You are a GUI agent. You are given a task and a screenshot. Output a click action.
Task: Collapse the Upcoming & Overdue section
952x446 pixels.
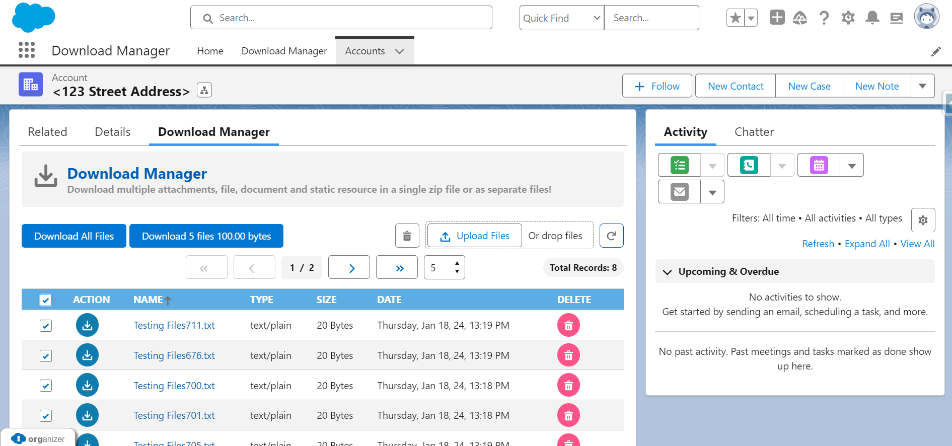pos(668,272)
